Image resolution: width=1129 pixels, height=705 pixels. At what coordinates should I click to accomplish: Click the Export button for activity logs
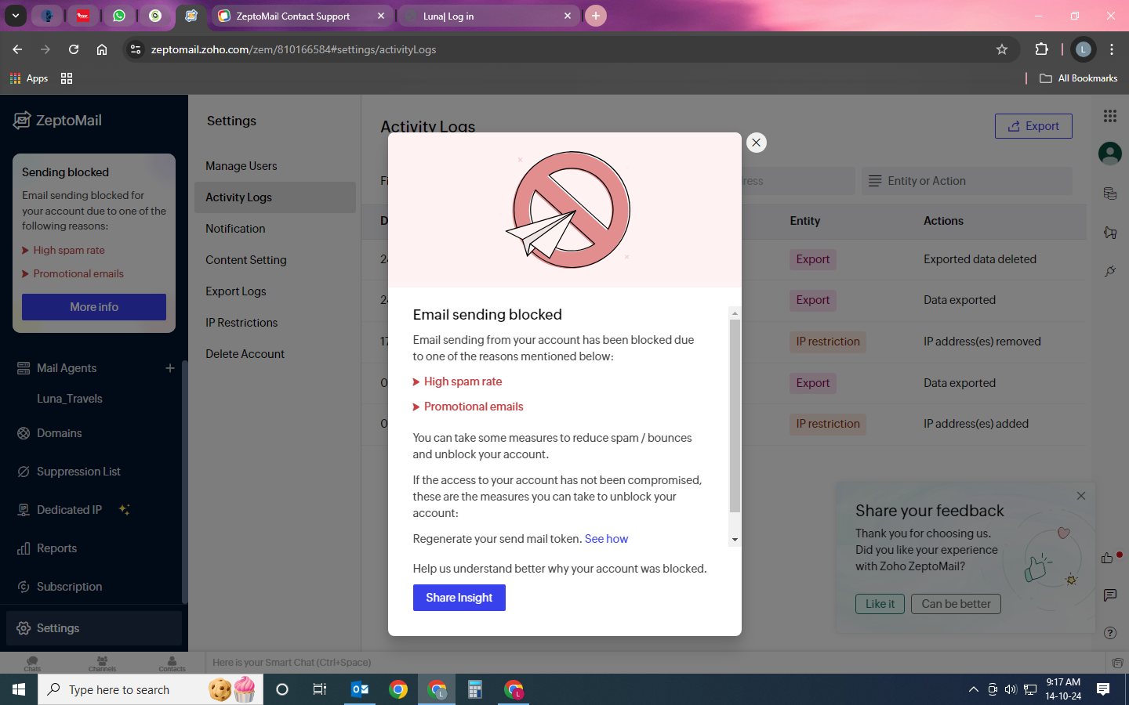coord(1033,126)
